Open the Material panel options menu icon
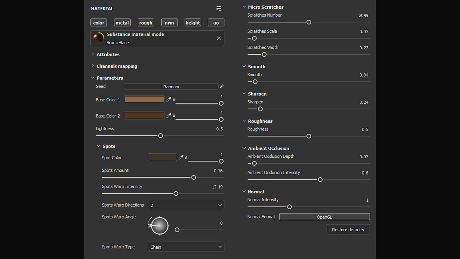This screenshot has height=259, width=460. click(219, 9)
